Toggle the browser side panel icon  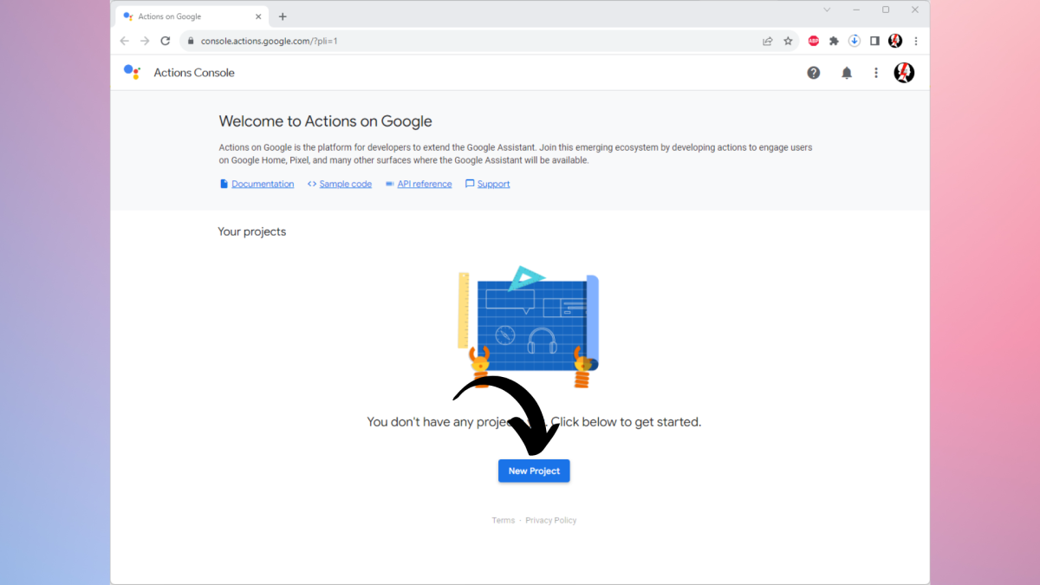click(874, 41)
